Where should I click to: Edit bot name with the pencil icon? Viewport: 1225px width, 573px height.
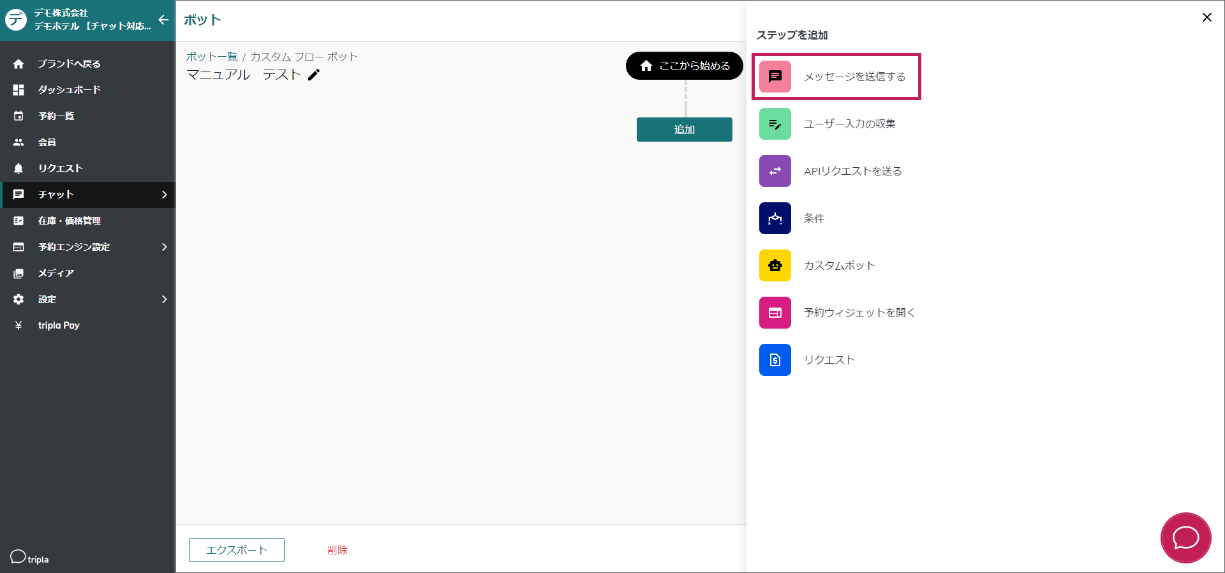coord(314,75)
